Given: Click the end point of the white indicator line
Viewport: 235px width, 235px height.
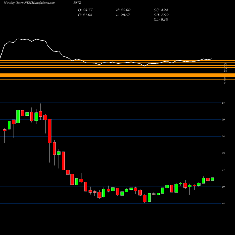Looking at the screenshot, I should pos(212,59).
